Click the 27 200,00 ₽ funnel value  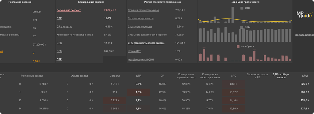pos(40,45)
